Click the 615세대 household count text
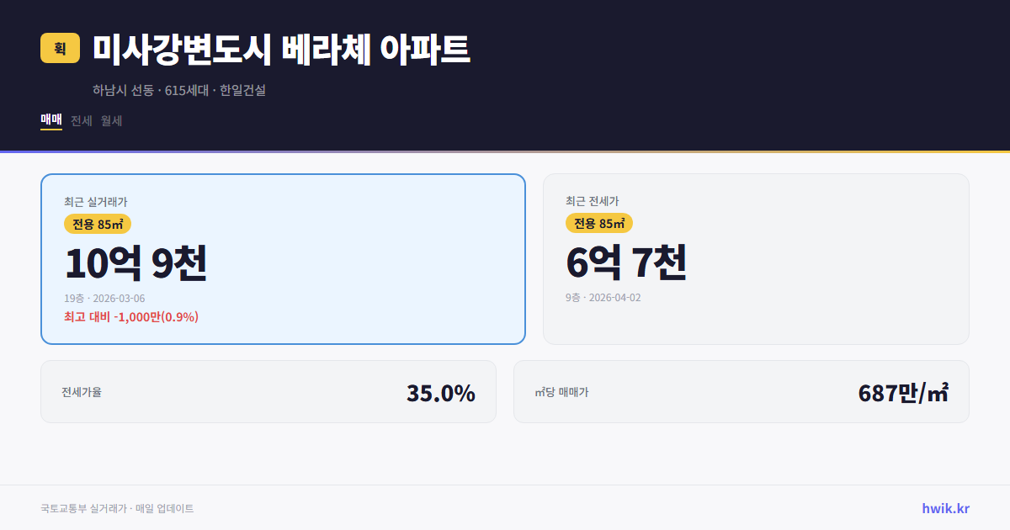Screen dimensions: 1010x530 point(187,89)
